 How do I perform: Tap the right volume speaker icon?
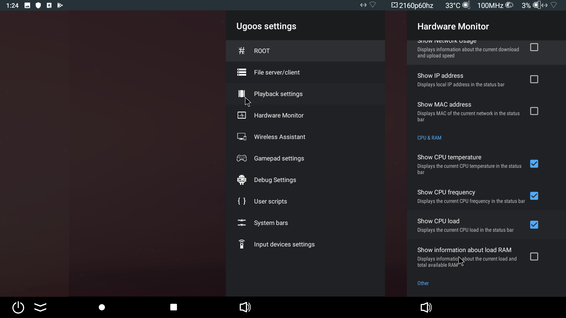426,307
